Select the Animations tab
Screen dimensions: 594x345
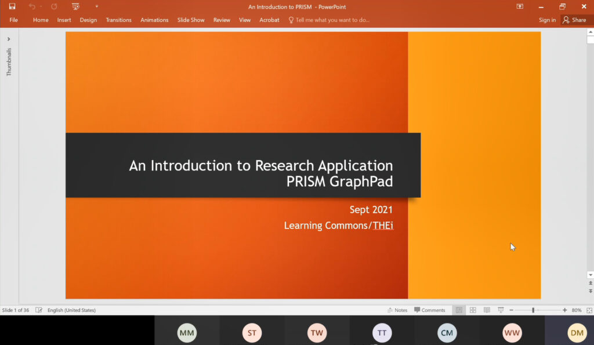(x=154, y=20)
